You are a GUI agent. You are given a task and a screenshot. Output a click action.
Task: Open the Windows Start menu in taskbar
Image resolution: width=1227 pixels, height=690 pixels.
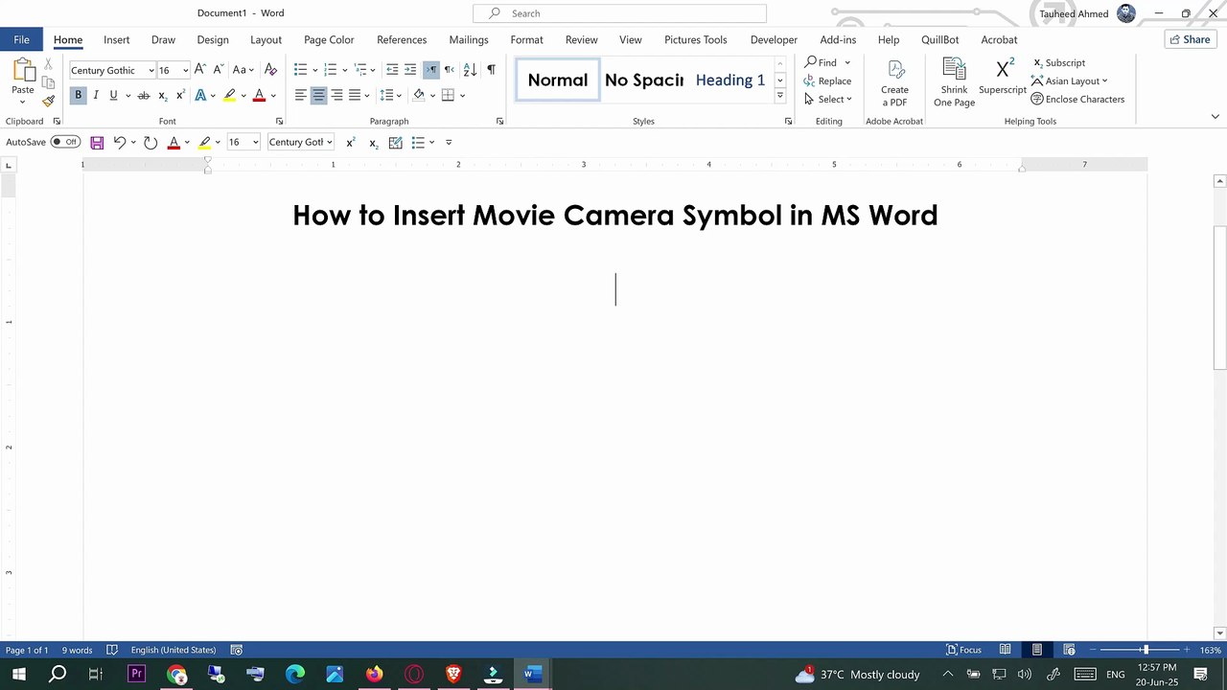[18, 675]
